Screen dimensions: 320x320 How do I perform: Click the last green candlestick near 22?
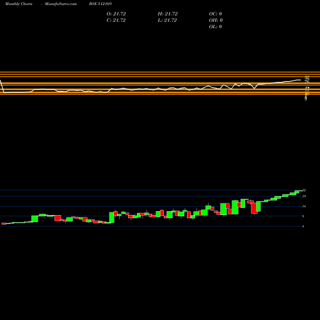tap(298, 191)
